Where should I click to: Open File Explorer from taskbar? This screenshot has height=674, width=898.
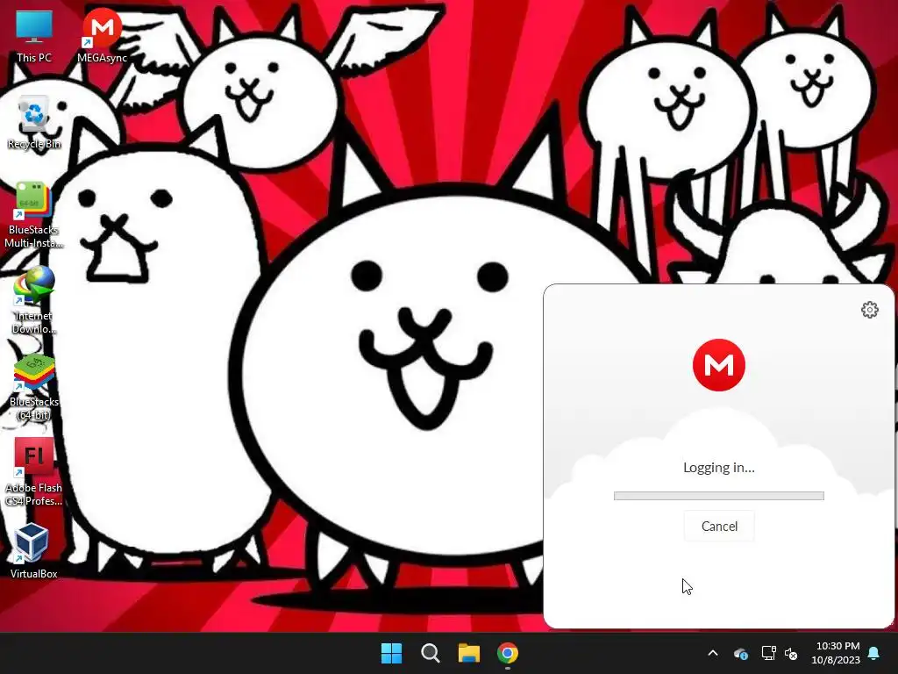click(469, 653)
